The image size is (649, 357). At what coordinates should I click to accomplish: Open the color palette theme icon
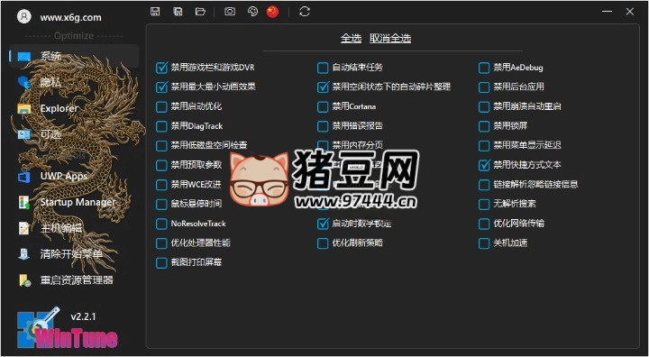252,12
